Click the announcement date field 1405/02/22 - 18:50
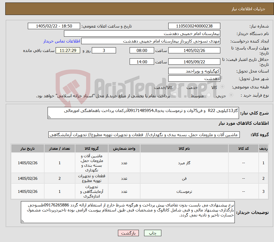Image resolution: width=274 pixels, height=242 pixels. [54, 26]
